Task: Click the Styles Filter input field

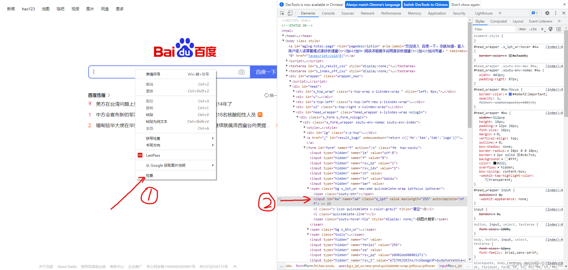Action: (x=494, y=29)
